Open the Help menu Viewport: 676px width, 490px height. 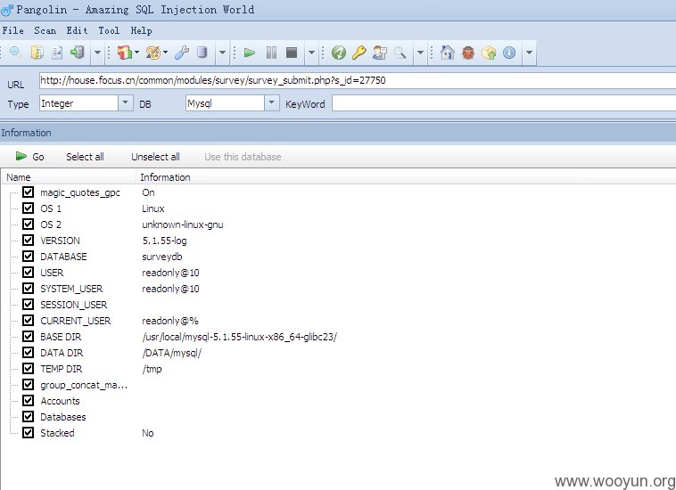click(x=142, y=30)
